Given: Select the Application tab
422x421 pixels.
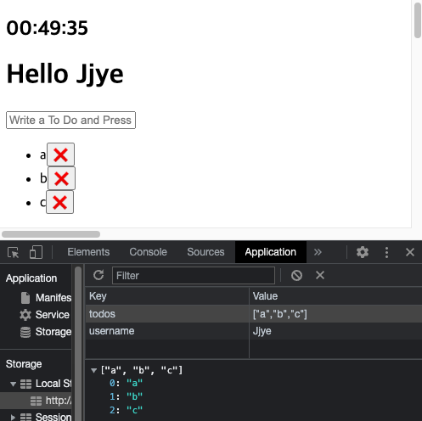Looking at the screenshot, I should tap(271, 252).
